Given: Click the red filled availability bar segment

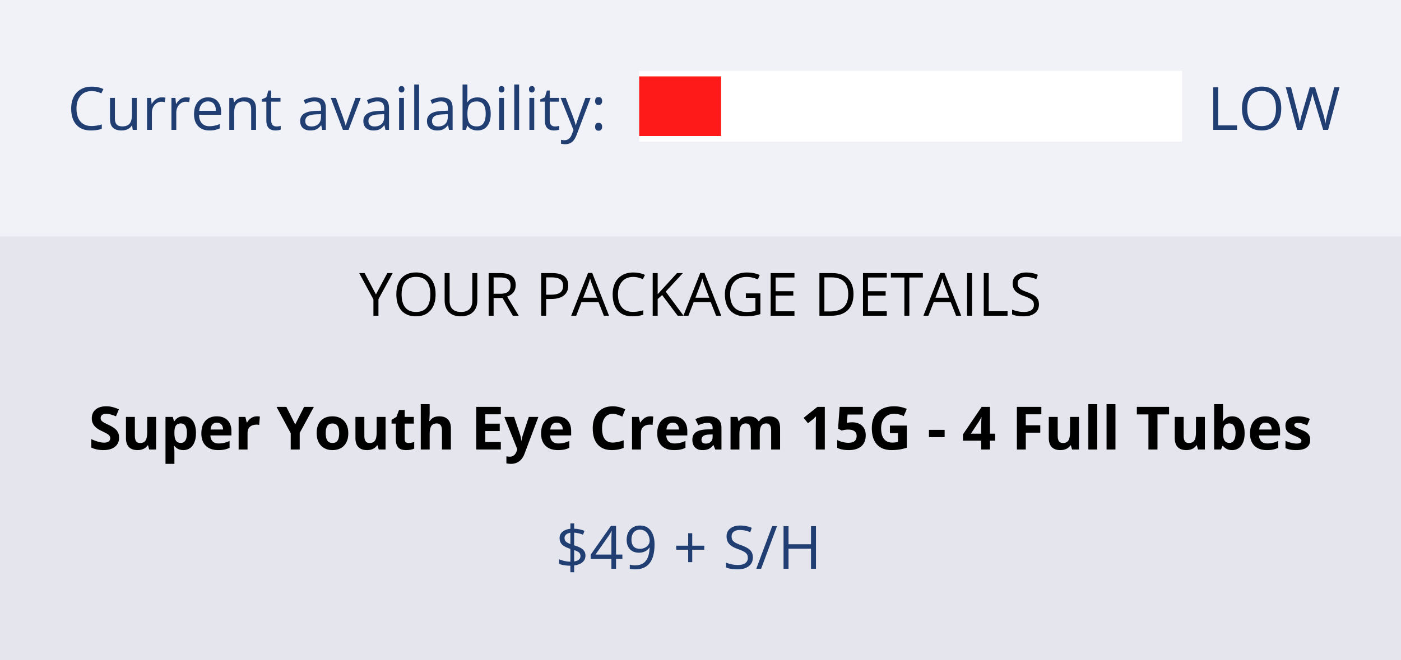Looking at the screenshot, I should click(x=680, y=106).
